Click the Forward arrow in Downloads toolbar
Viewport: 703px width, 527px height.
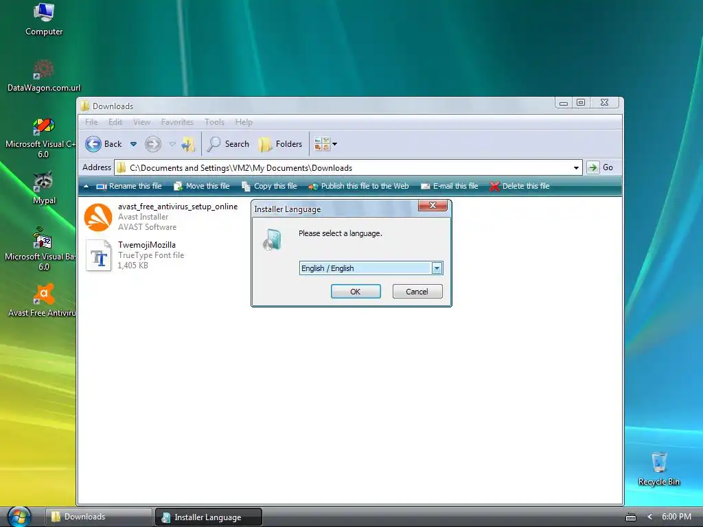click(153, 144)
